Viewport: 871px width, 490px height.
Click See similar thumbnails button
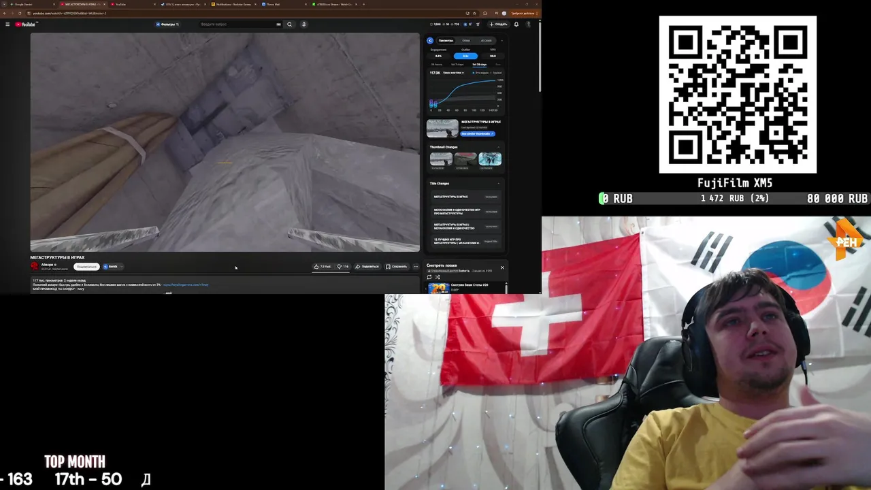[x=478, y=134]
